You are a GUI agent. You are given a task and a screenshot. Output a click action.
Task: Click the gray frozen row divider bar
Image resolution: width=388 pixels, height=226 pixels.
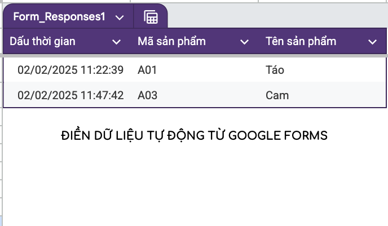[x=194, y=56]
